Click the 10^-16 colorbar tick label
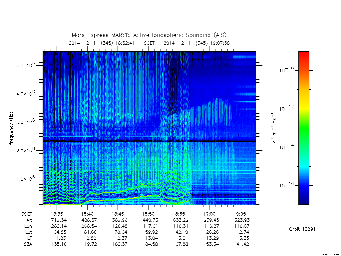The image size is (341, 256). (x=286, y=185)
